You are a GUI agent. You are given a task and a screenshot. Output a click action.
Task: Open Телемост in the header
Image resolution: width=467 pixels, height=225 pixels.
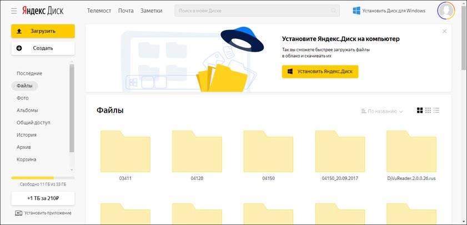(x=99, y=11)
